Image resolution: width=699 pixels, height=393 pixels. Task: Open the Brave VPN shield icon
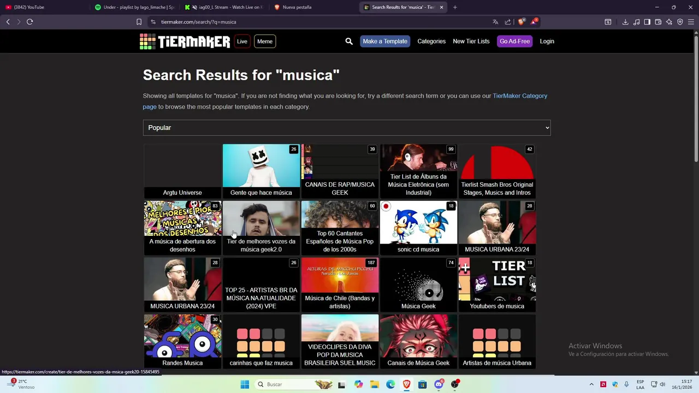680,22
